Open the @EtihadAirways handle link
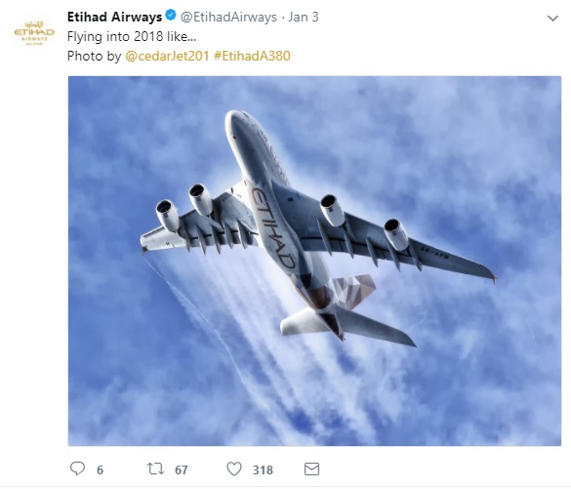This screenshot has width=571, height=489. (x=228, y=17)
